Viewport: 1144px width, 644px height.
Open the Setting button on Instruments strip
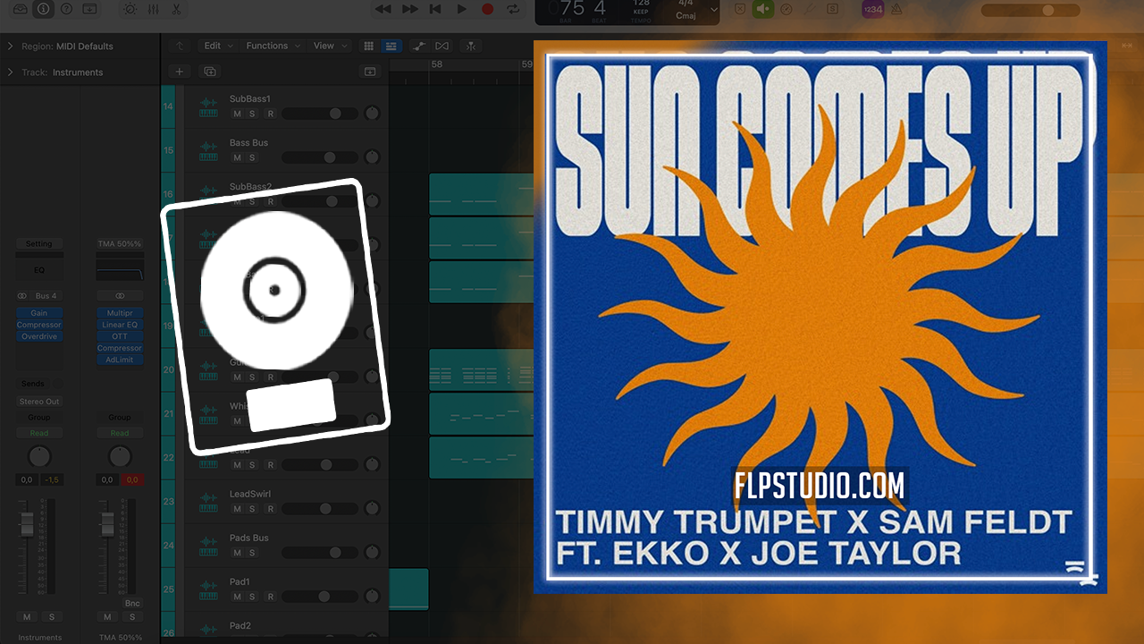[38, 244]
